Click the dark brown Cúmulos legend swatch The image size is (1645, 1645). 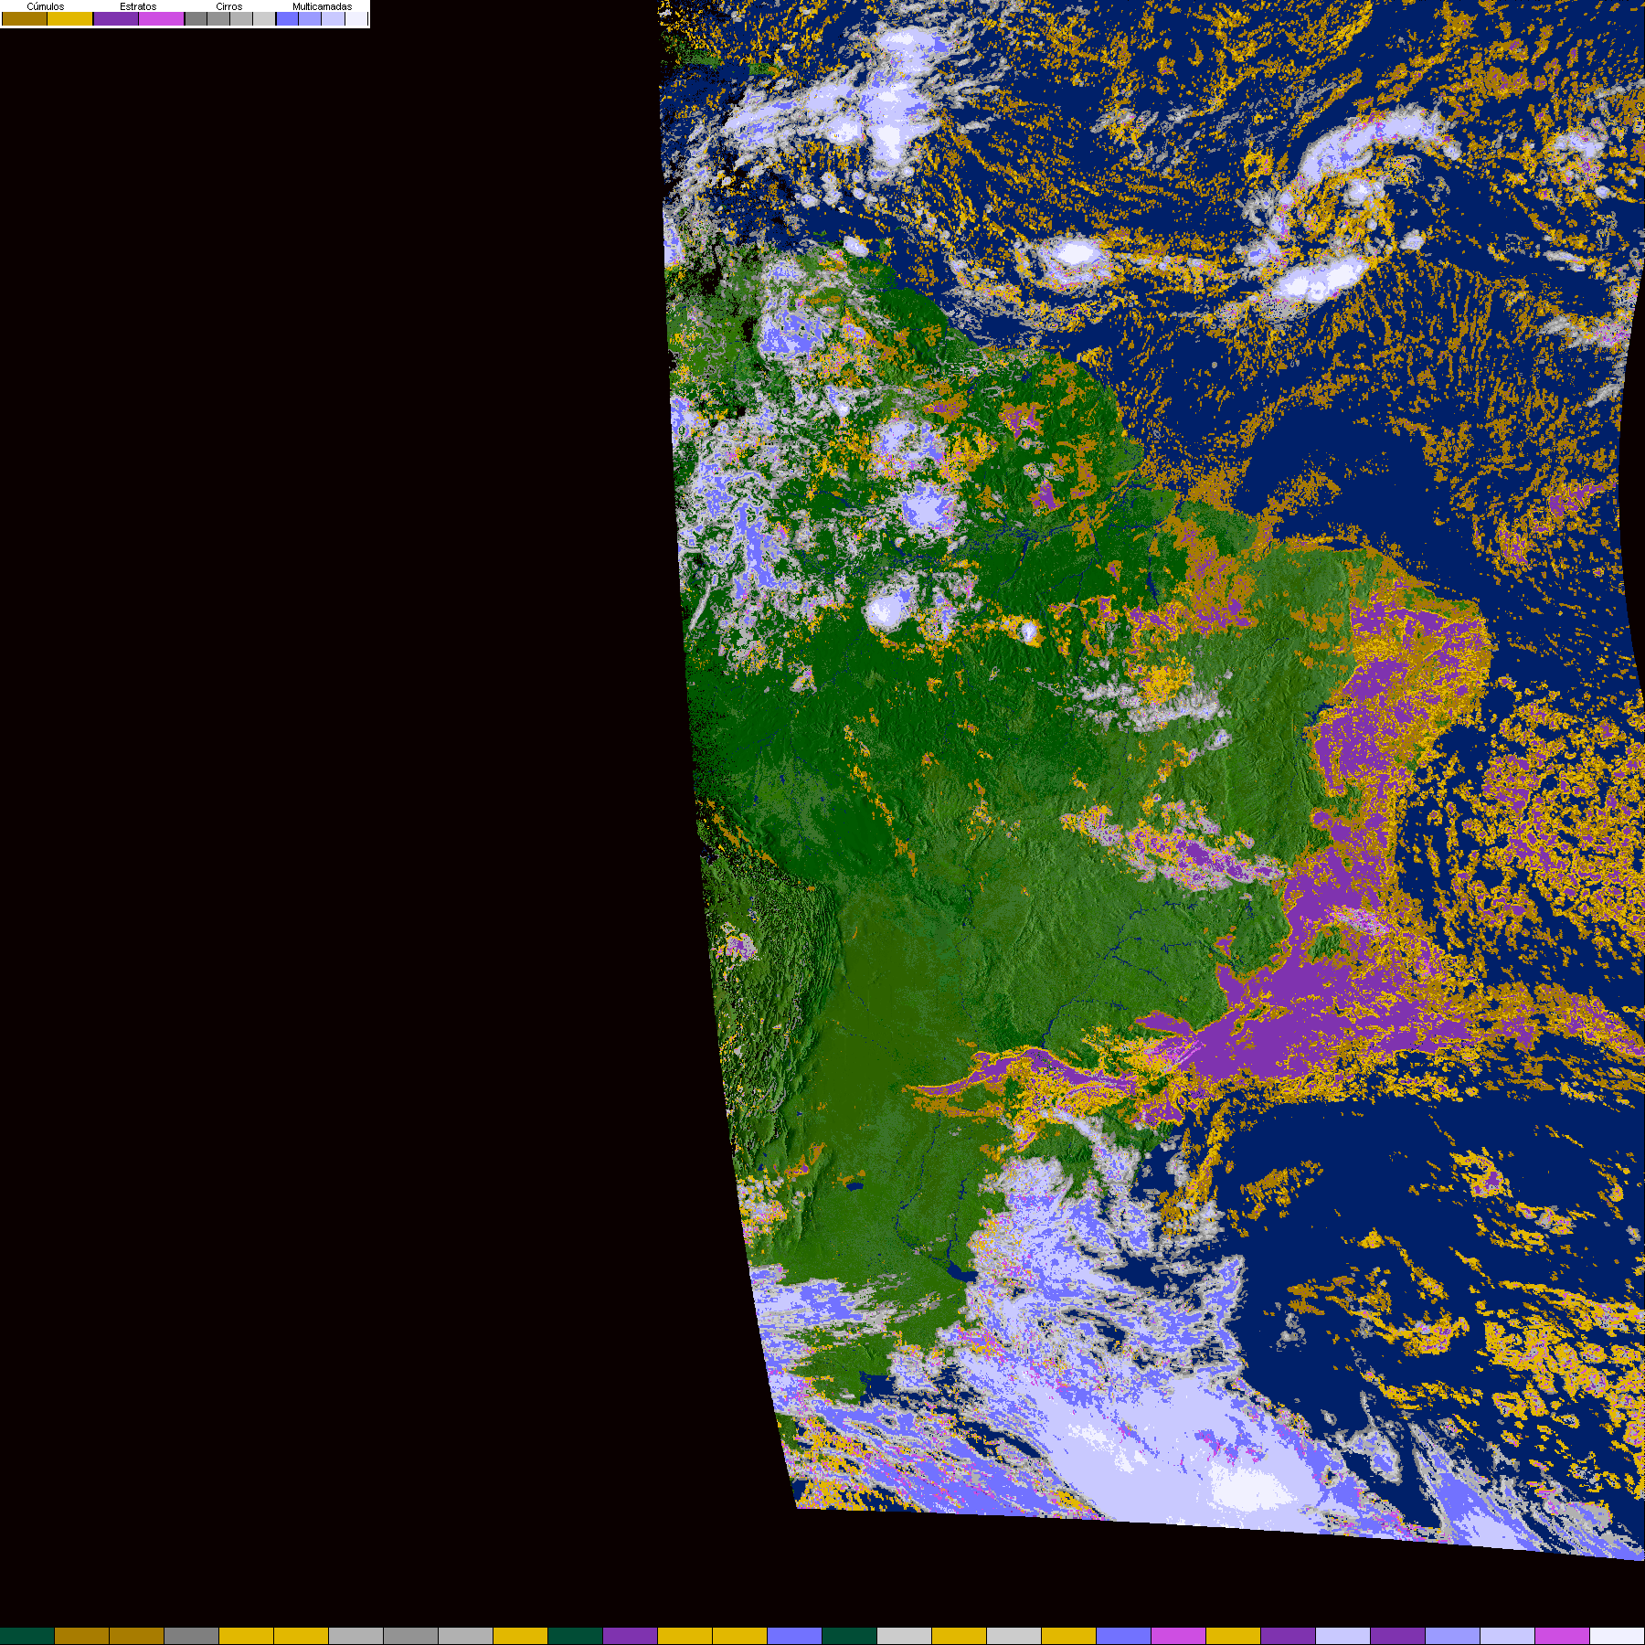(x=25, y=18)
